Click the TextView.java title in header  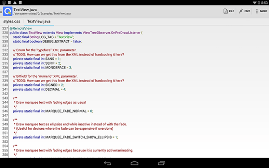pos(25,10)
